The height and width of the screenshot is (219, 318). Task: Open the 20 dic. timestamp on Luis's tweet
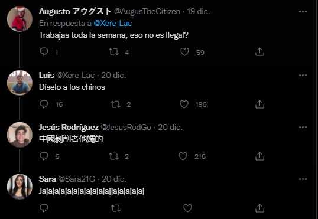point(113,76)
